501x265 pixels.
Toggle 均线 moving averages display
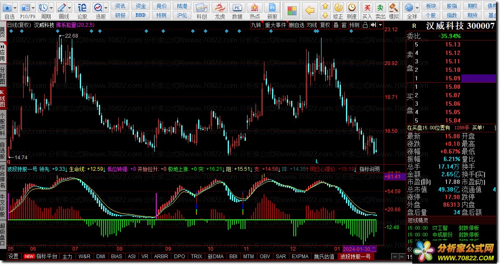tap(312, 25)
